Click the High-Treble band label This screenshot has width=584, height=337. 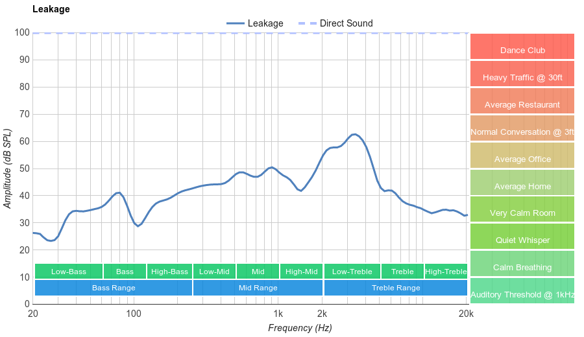point(446,272)
